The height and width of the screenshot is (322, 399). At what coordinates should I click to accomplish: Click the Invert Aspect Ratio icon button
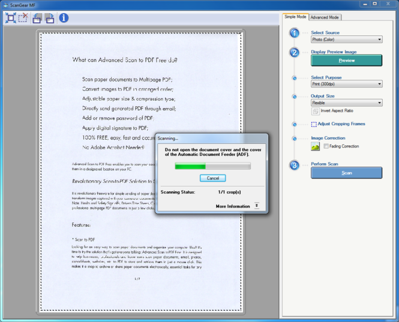click(x=315, y=111)
